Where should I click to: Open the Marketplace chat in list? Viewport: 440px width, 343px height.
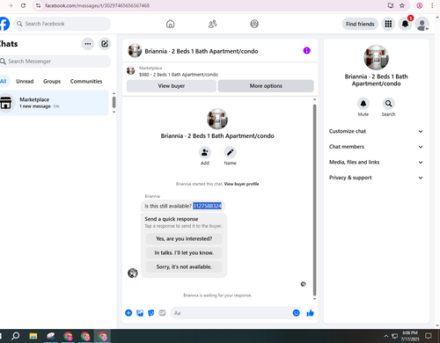coord(54,103)
